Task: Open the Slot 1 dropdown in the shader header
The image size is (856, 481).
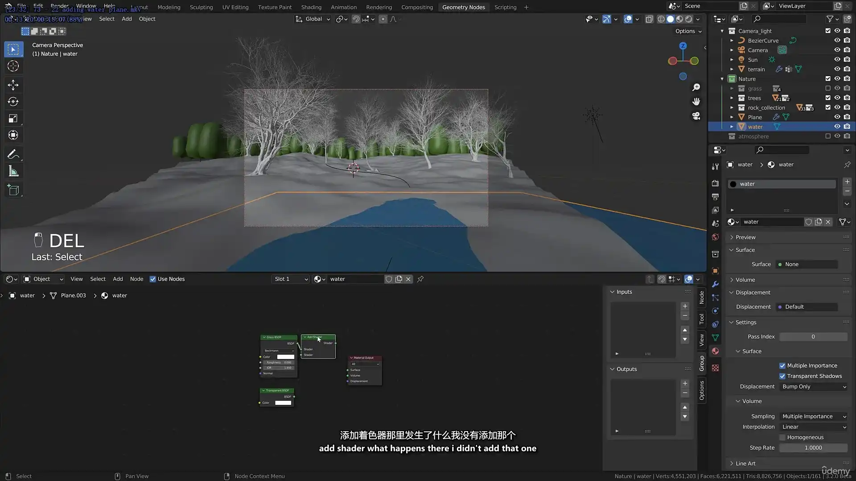Action: (290, 279)
